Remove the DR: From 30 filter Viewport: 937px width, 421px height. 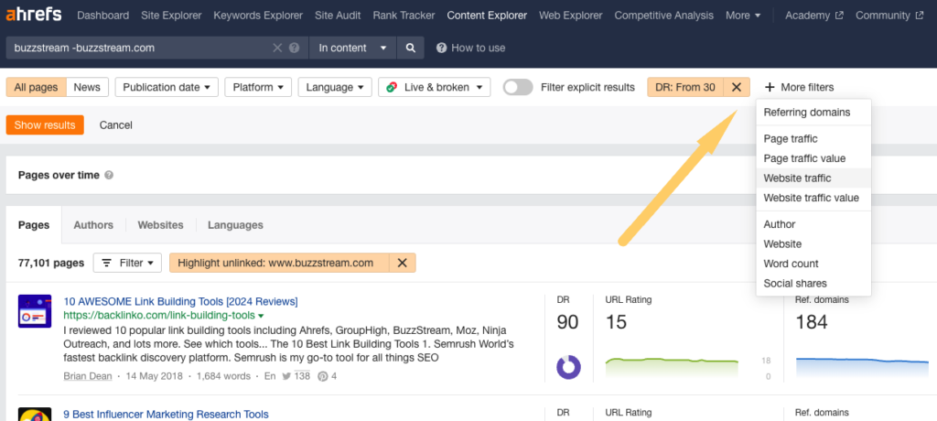(x=737, y=87)
